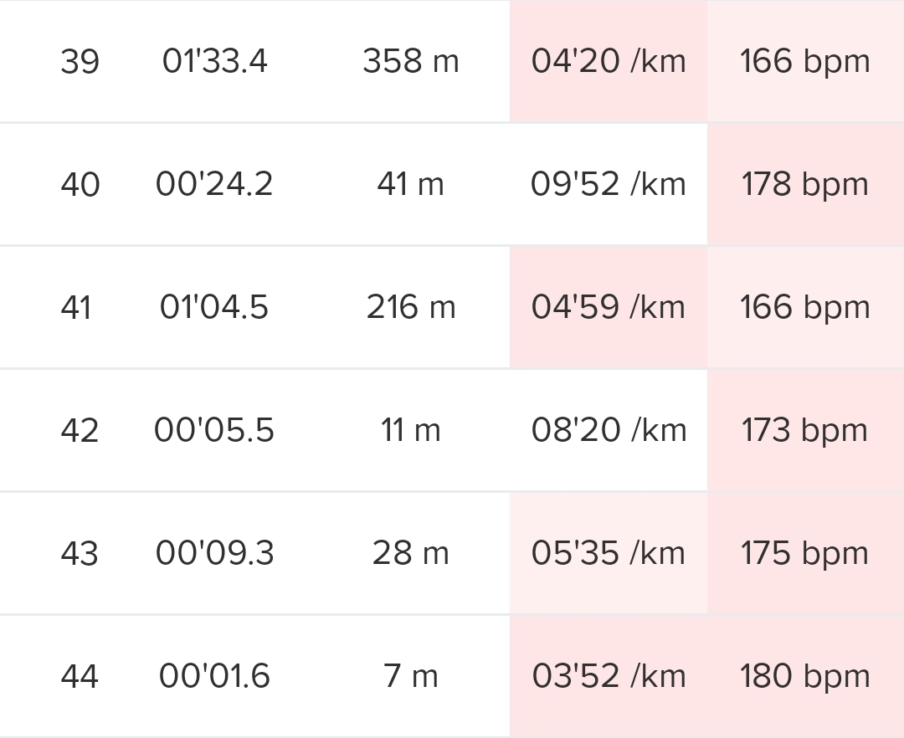The width and height of the screenshot is (904, 738).
Task: Click lap number 41
Action: tap(76, 308)
